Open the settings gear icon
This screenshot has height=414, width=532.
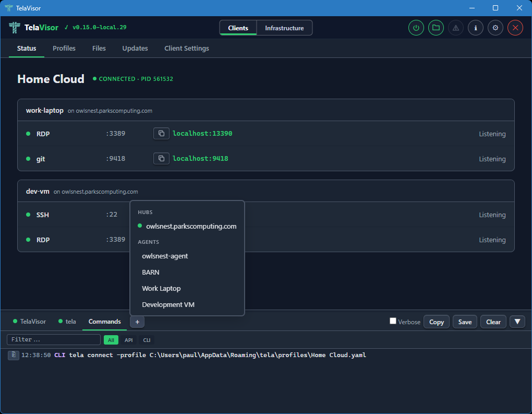tap(495, 28)
